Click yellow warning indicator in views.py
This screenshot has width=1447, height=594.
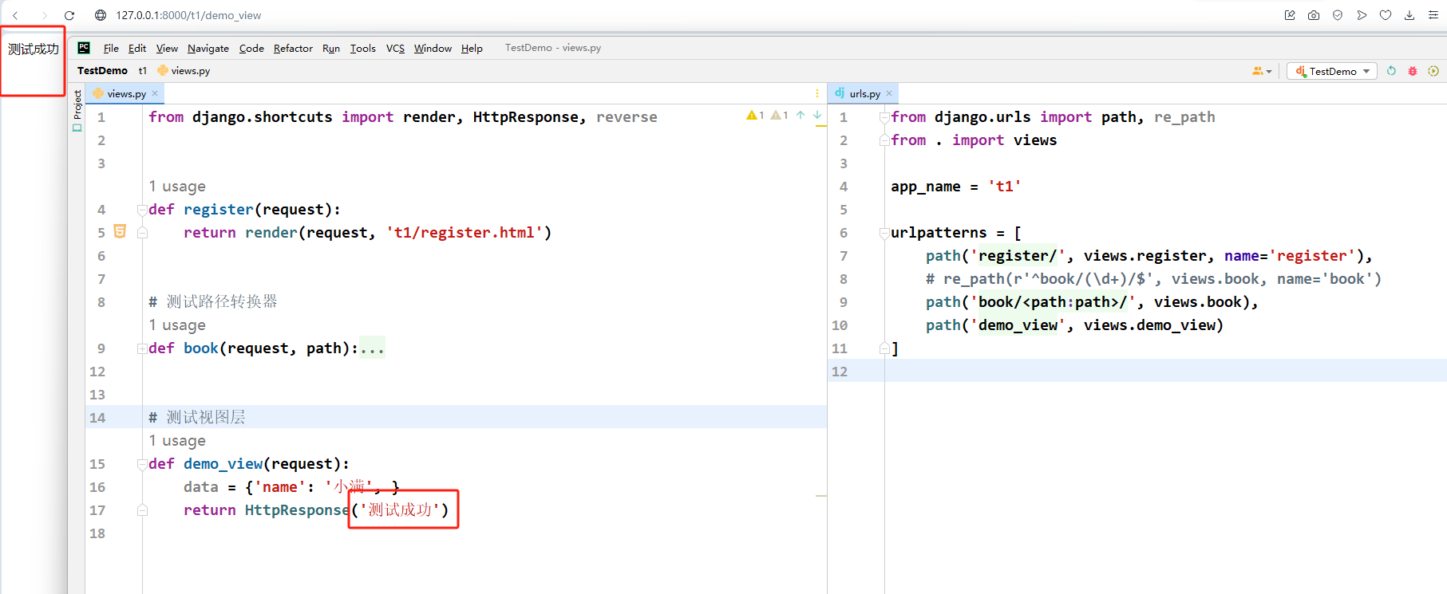(x=755, y=116)
